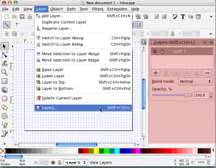
Task: Select the 3D Box tool
Action: pyautogui.click(x=4, y=90)
